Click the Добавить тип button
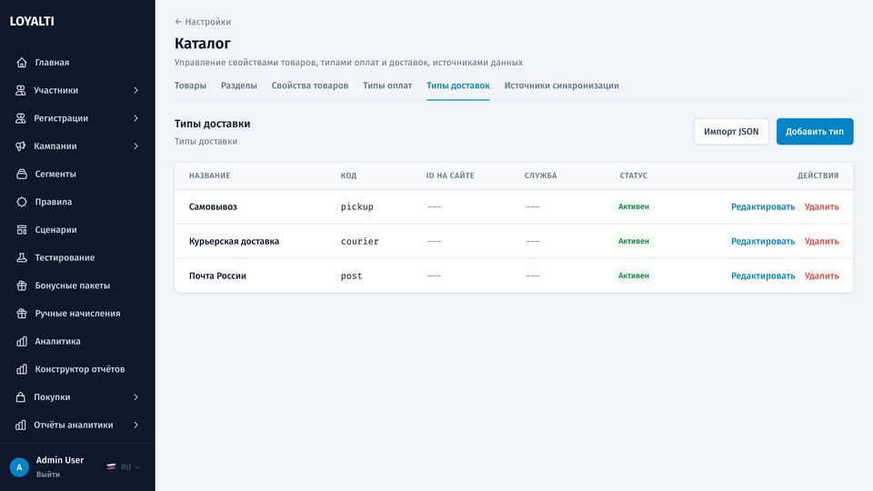873x491 pixels. tap(815, 131)
